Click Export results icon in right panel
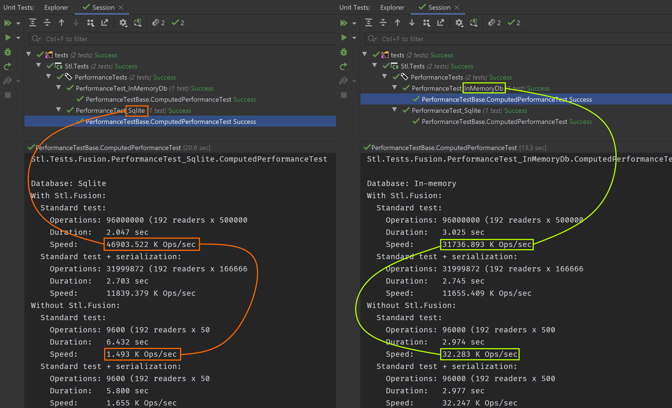Screen dimensions: 672x408 pos(441,23)
